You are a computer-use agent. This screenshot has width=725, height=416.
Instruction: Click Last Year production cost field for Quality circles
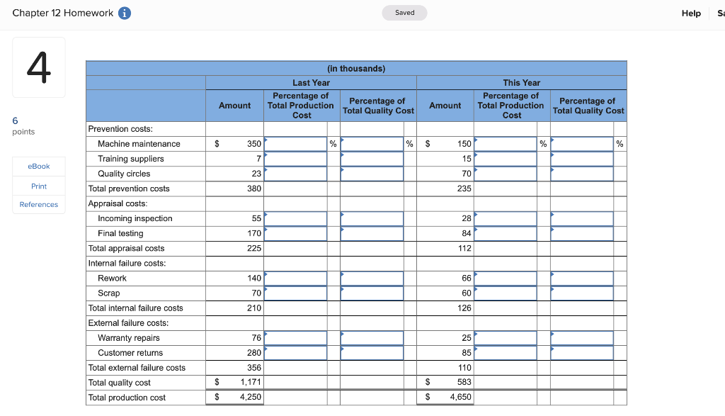point(295,174)
